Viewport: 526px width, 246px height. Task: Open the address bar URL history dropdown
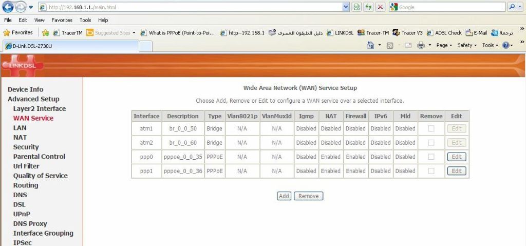345,7
